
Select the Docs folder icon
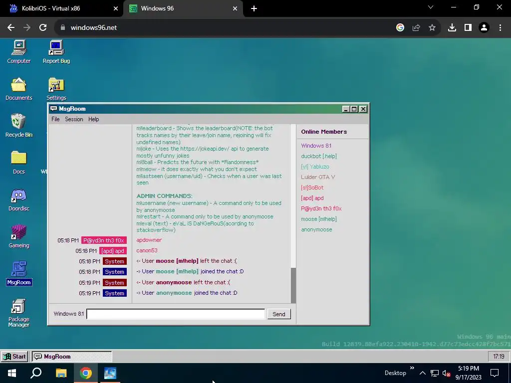pos(19,163)
